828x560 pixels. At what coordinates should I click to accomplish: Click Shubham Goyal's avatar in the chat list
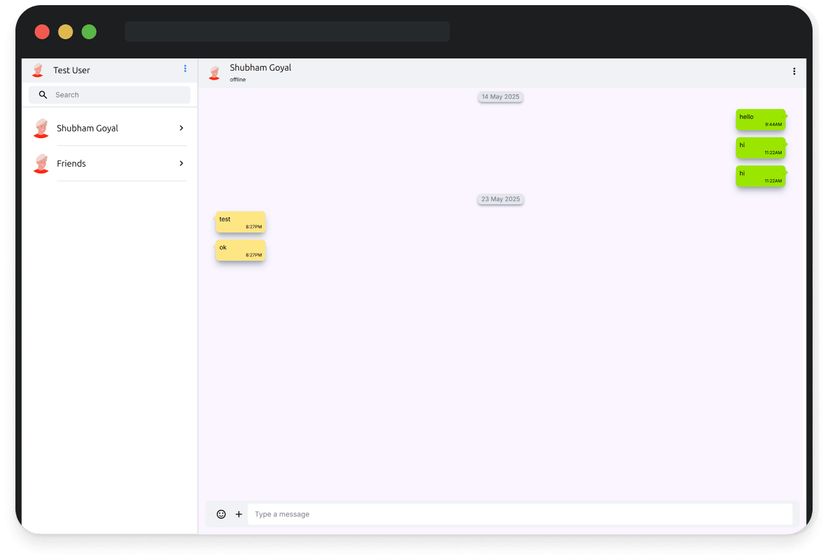[40, 128]
